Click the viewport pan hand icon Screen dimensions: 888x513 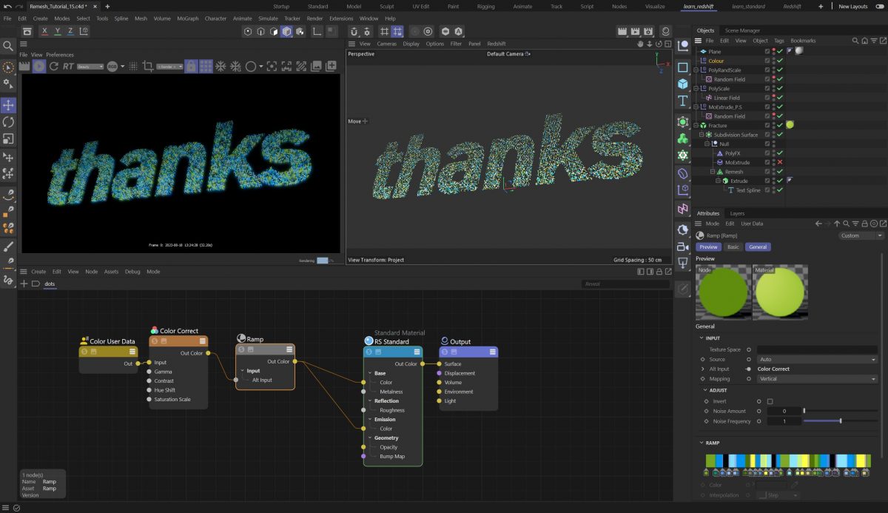640,44
